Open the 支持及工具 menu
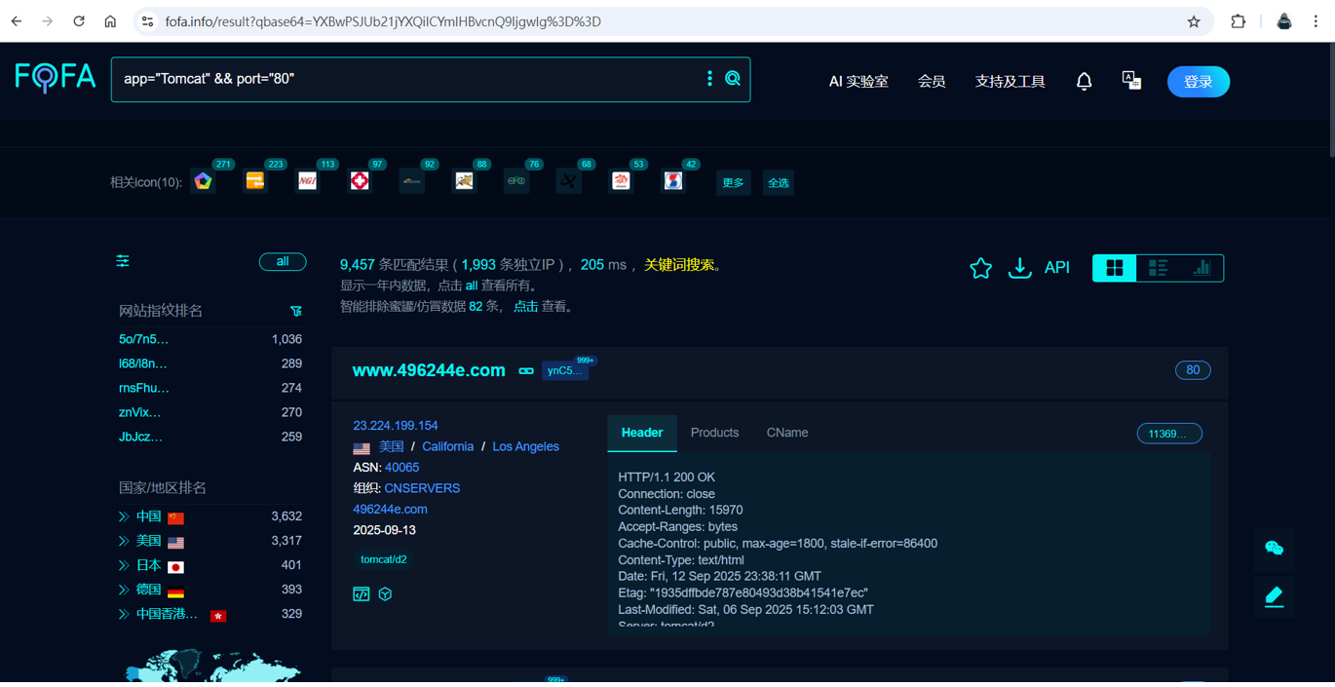 (x=1011, y=82)
